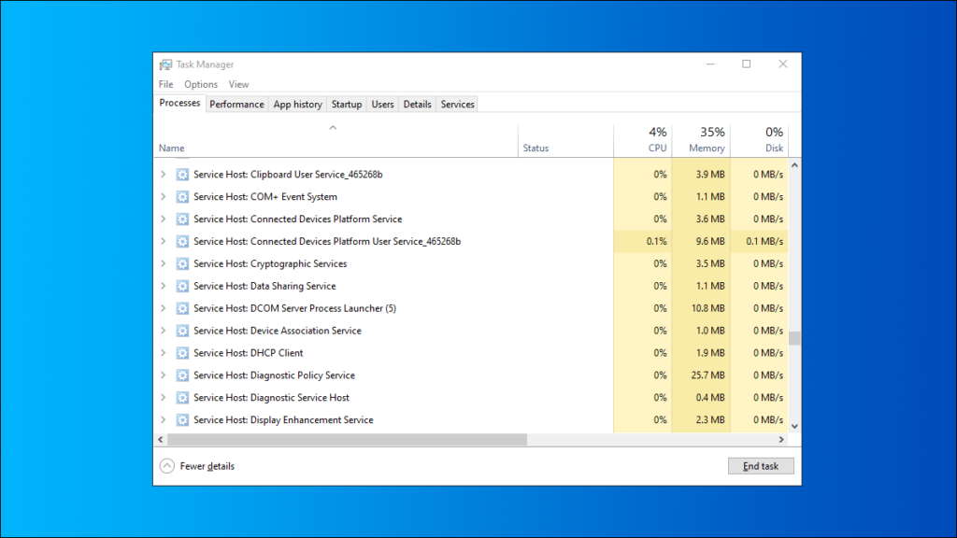Click the End task button

[761, 466]
